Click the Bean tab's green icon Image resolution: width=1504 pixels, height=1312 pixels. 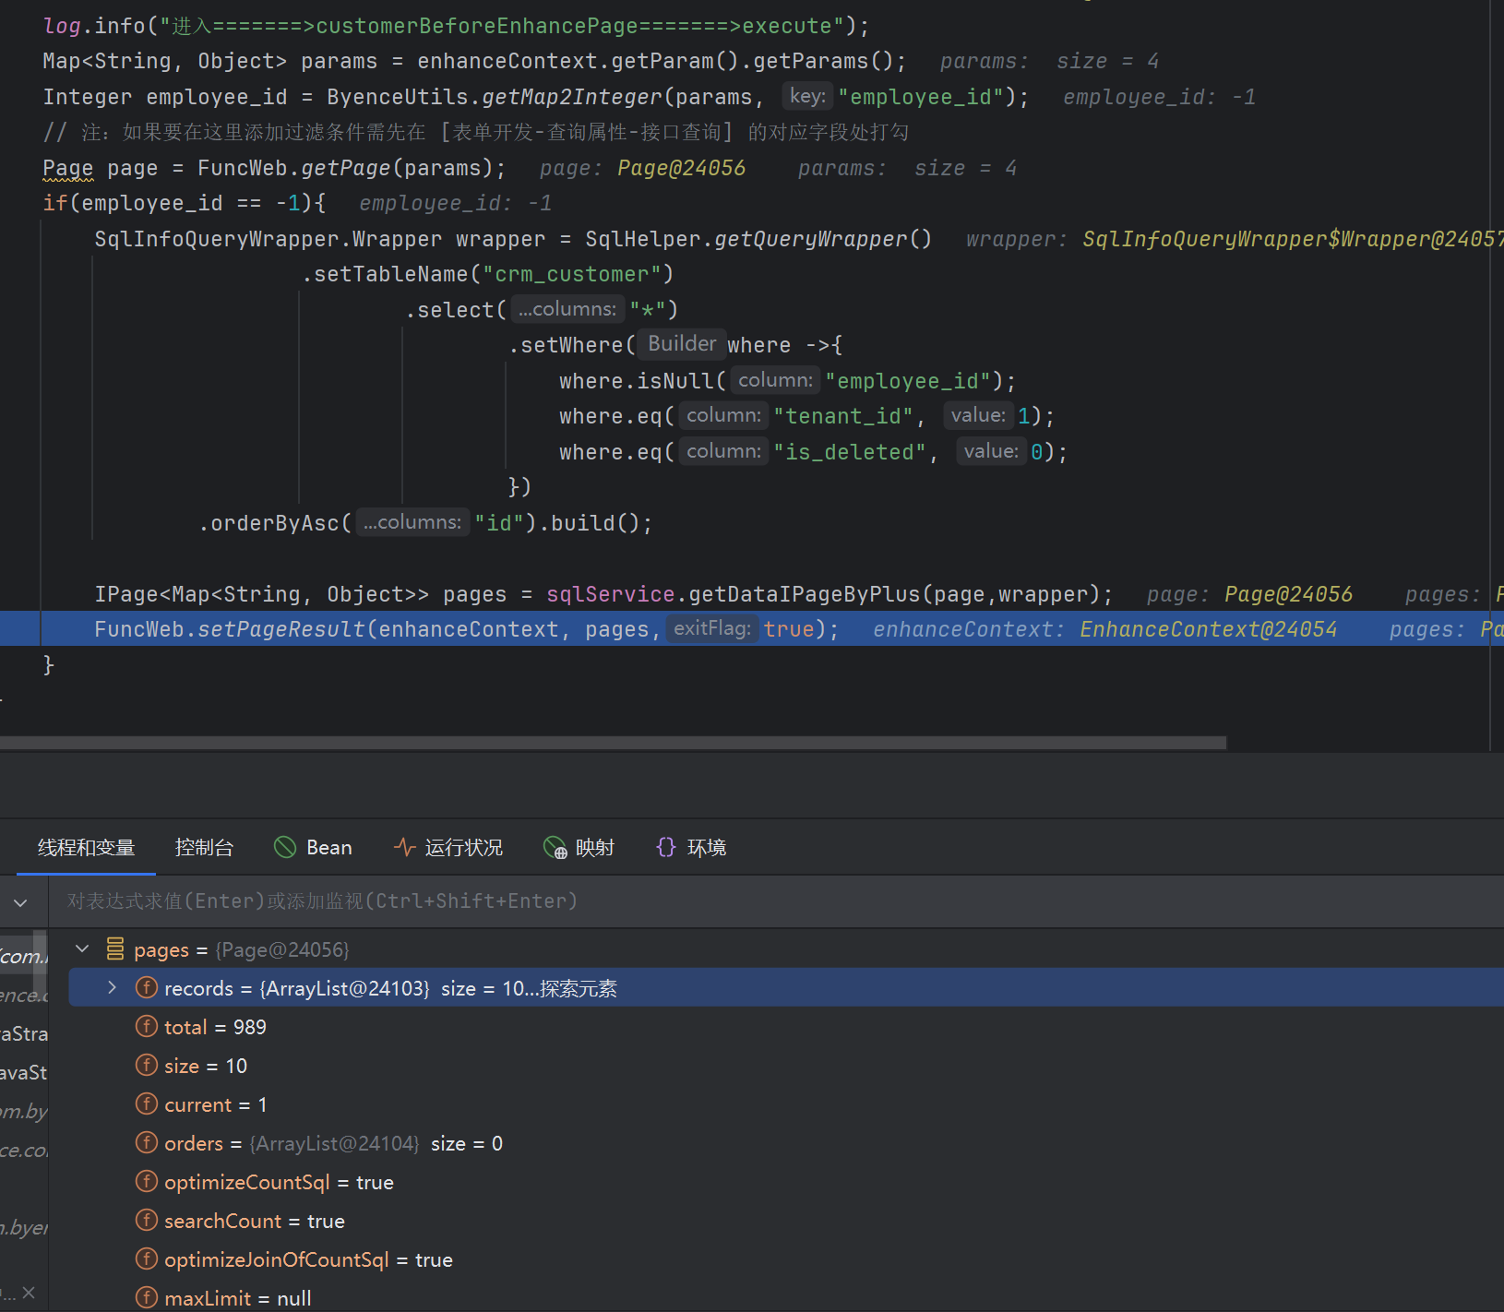click(285, 847)
